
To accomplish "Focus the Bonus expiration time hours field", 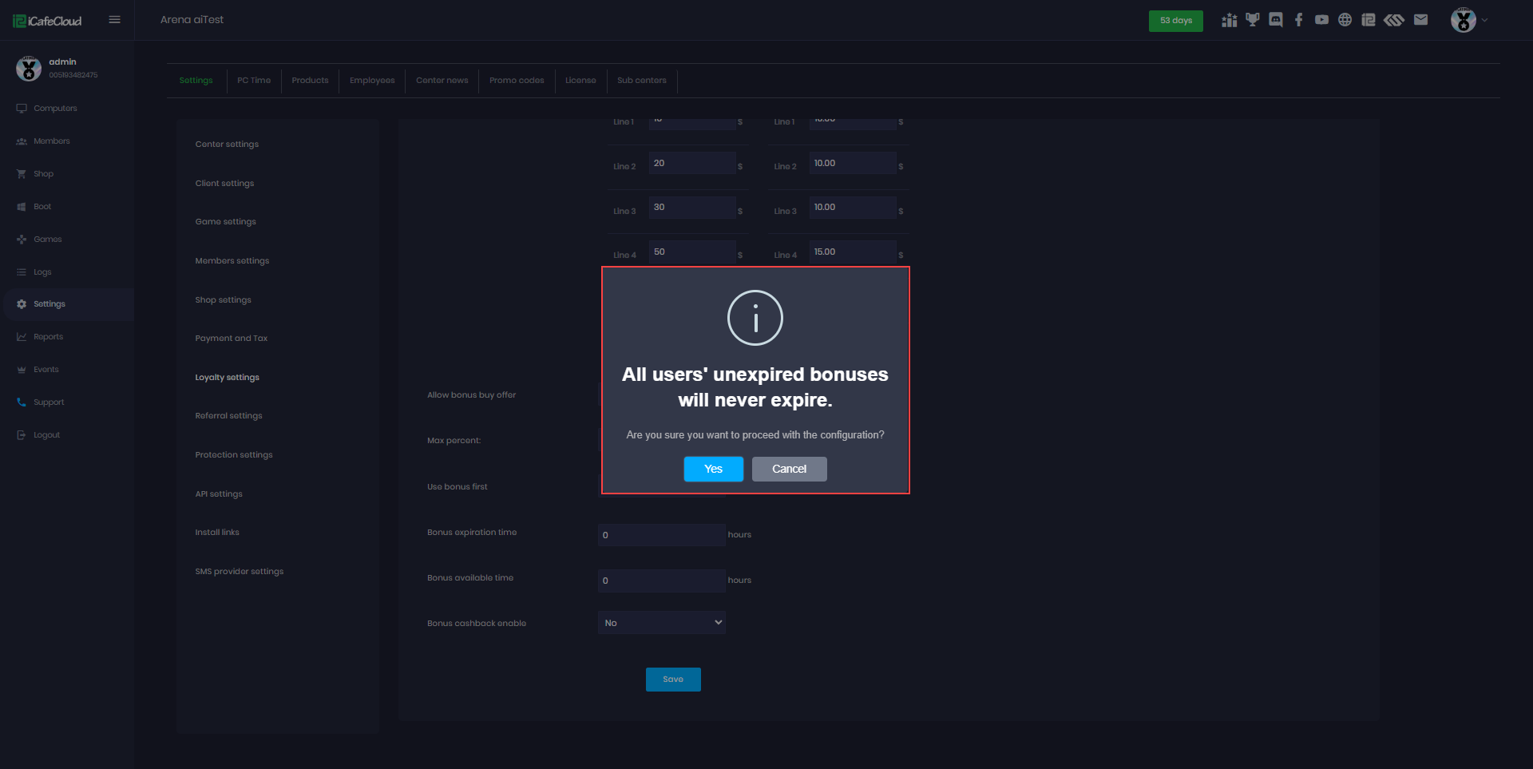I will pyautogui.click(x=662, y=535).
